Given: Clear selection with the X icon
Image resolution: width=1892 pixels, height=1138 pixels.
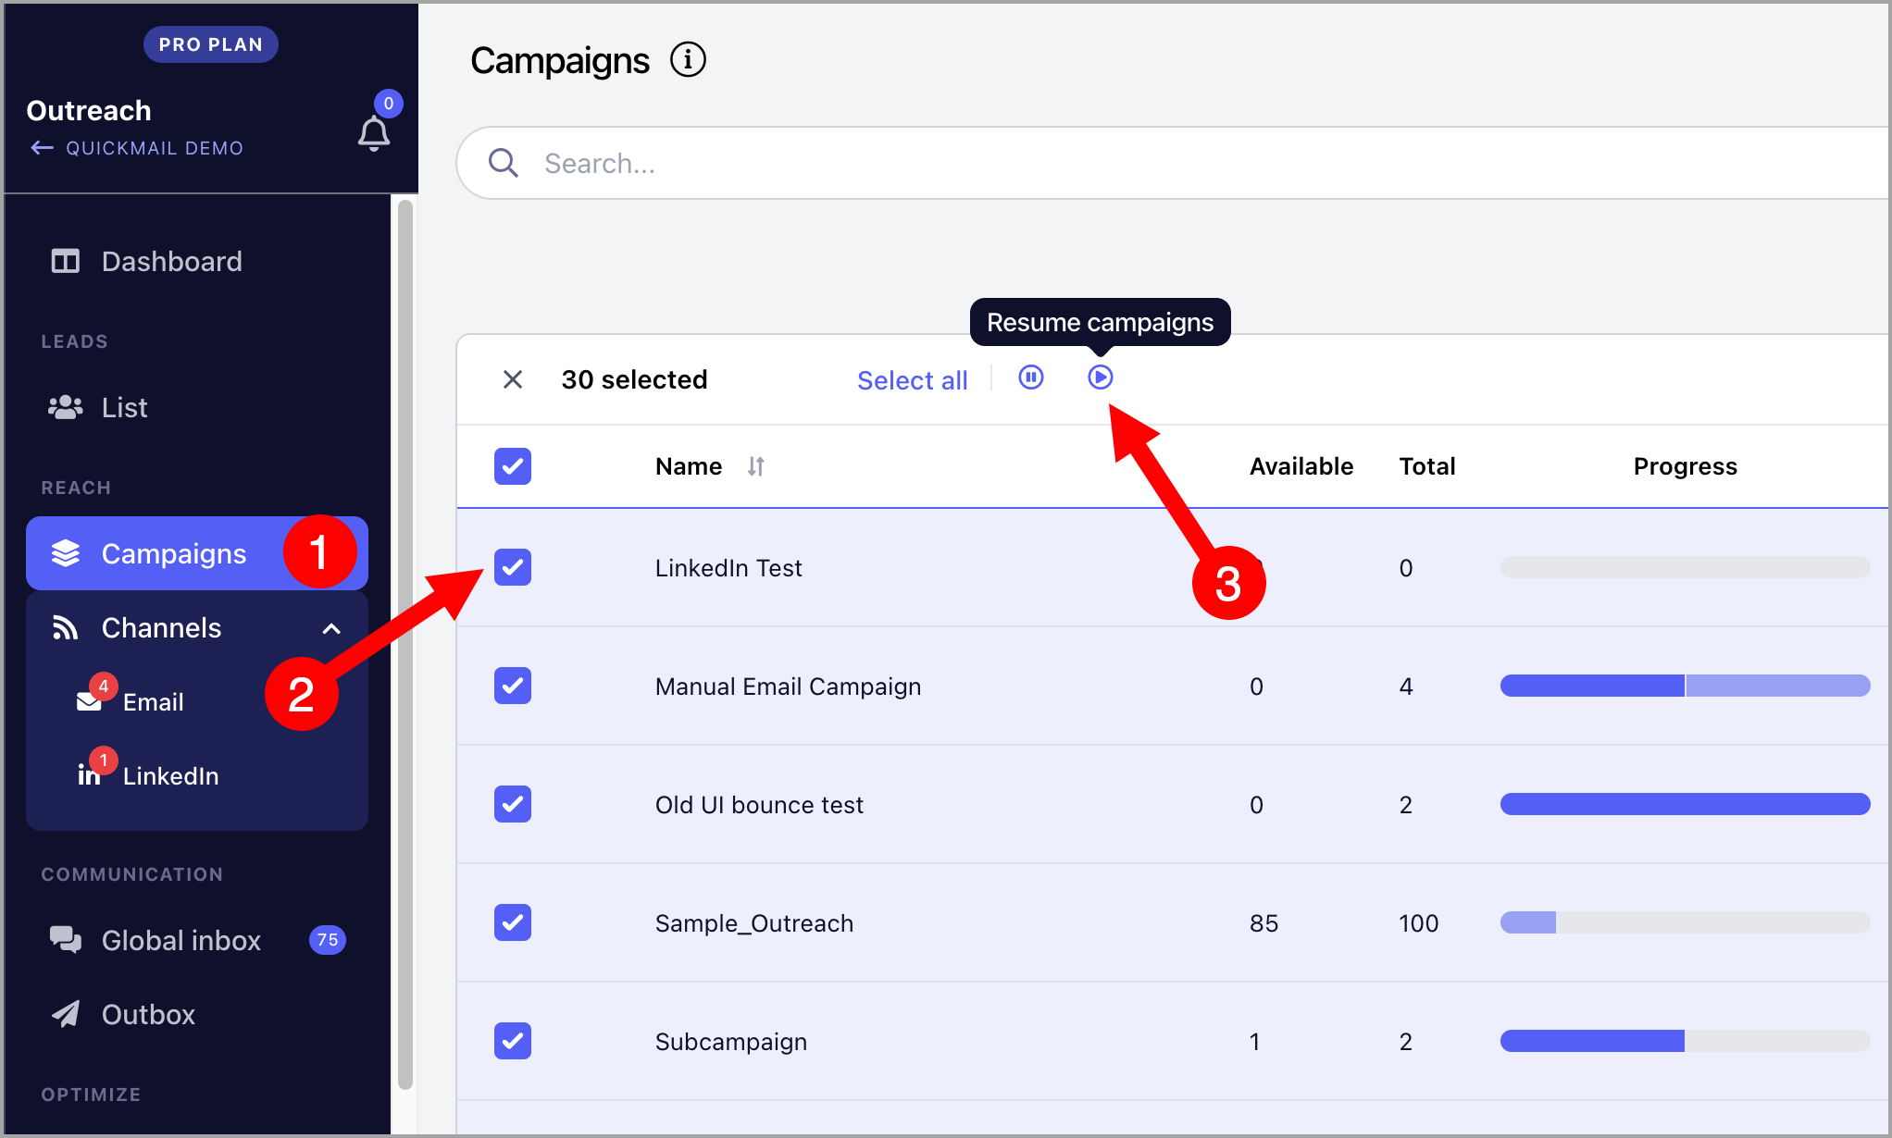Looking at the screenshot, I should tap(513, 379).
